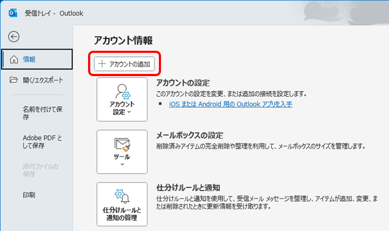Click the Outlook app icon in title bar
This screenshot has height=231, width=389.
(13, 13)
